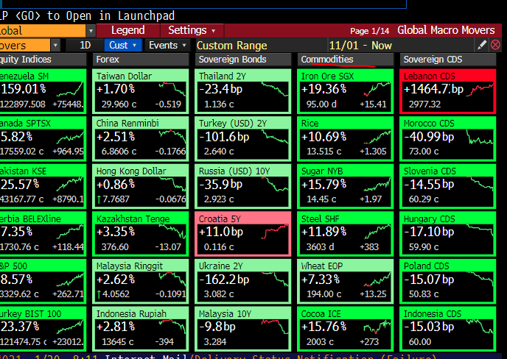Select the Iron Ore SGX tile
The width and height of the screenshot is (507, 359).
click(346, 91)
